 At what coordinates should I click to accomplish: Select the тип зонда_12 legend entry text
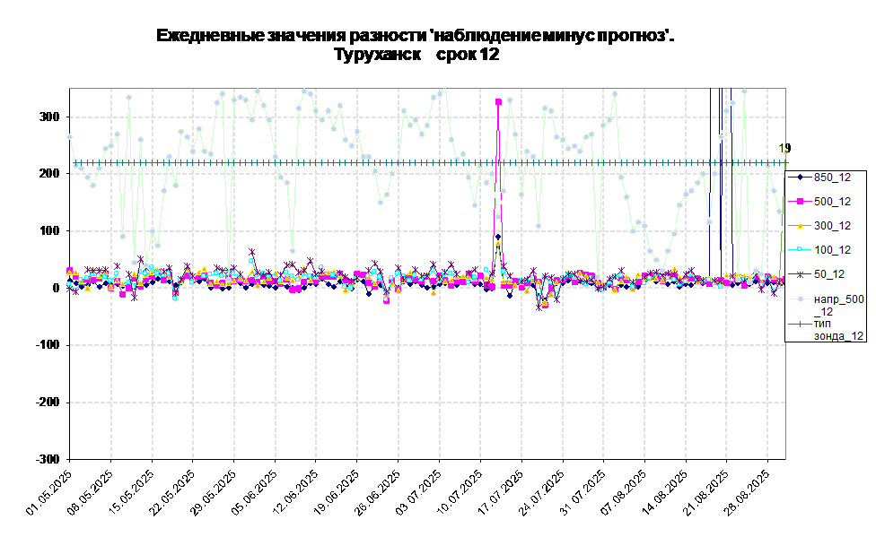pyautogui.click(x=838, y=329)
